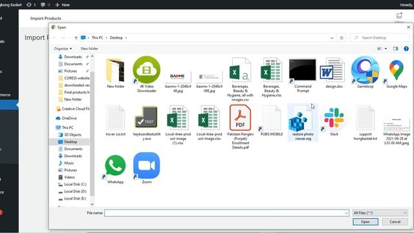Open the File name history dropdown arrow
The image size is (414, 233).
pos(346,213)
